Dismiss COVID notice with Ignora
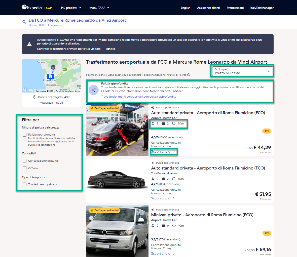The height and width of the screenshot is (257, 297). [110, 49]
